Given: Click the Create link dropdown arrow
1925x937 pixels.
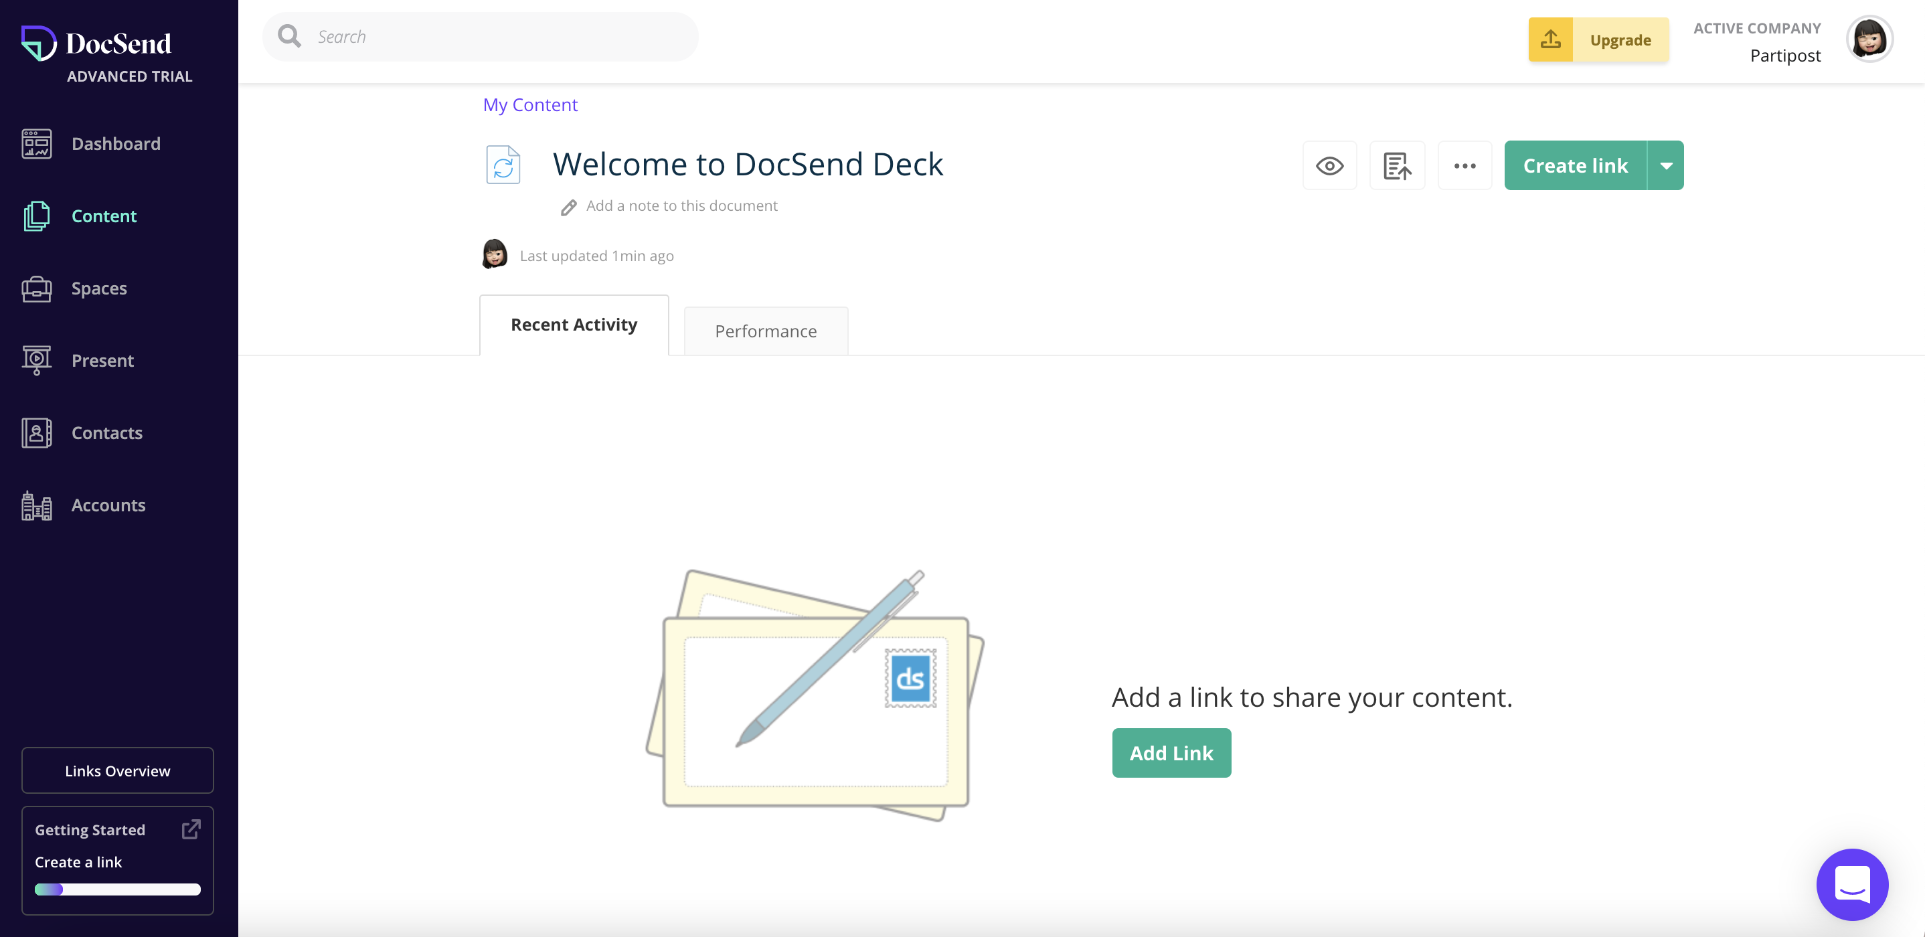Looking at the screenshot, I should pos(1667,165).
